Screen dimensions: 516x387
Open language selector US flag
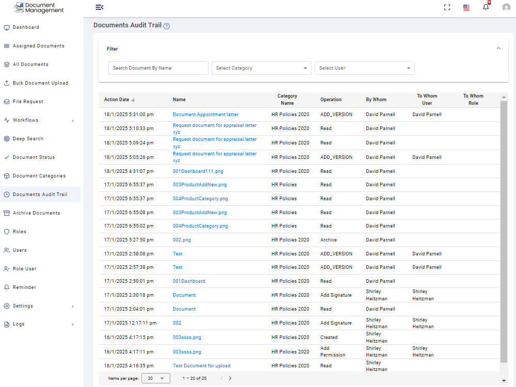pyautogui.click(x=466, y=8)
